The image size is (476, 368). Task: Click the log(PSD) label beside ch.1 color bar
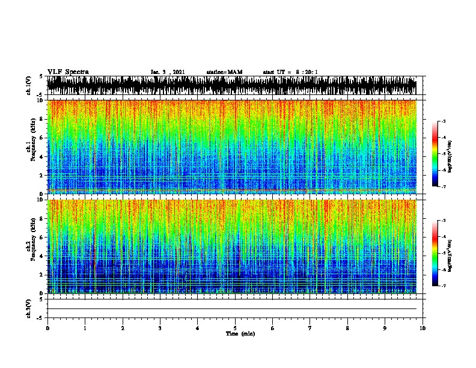pyautogui.click(x=450, y=156)
